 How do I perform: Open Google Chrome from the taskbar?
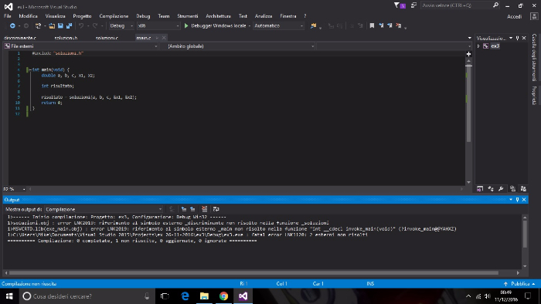pos(223,296)
